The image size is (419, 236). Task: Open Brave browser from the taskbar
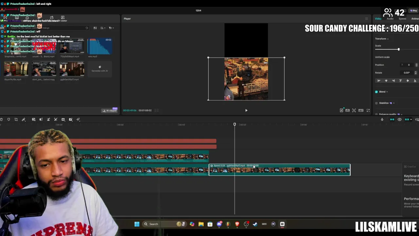pos(237,224)
